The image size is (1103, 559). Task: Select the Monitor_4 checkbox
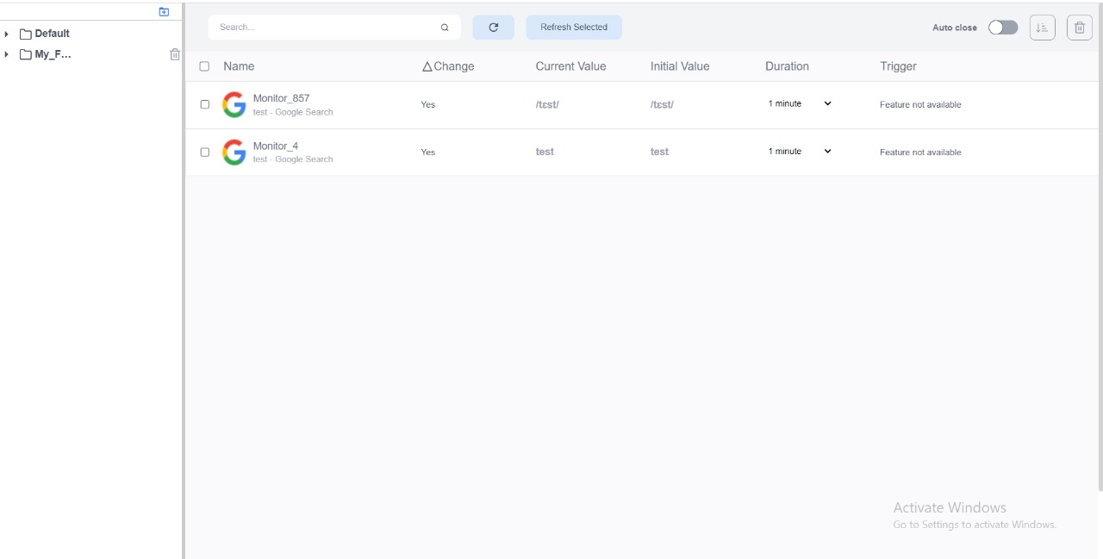204,152
